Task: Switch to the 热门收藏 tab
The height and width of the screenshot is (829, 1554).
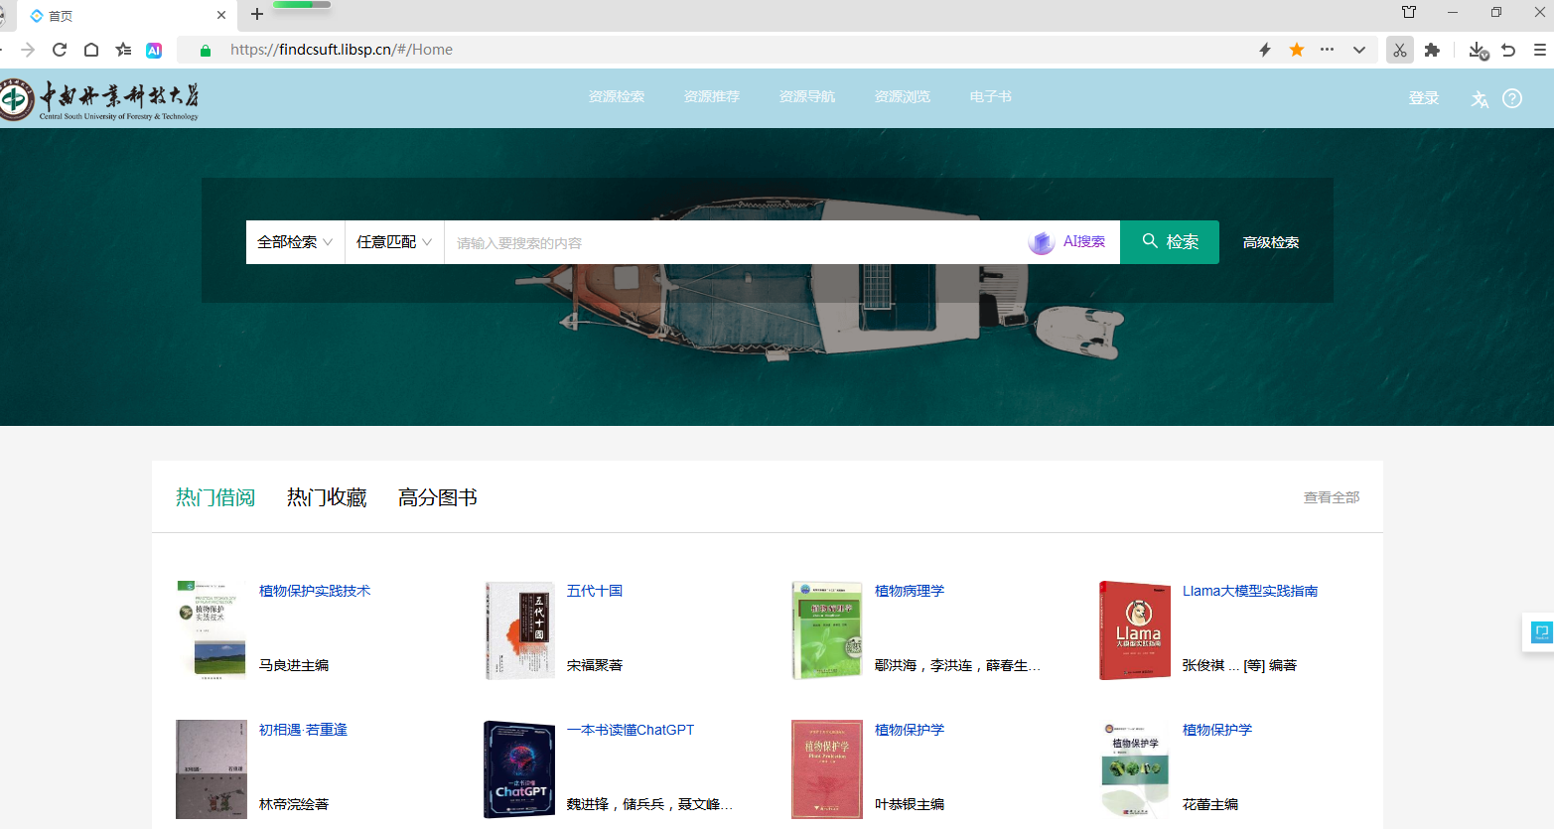Action: pos(326,496)
